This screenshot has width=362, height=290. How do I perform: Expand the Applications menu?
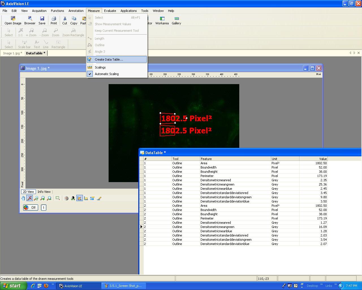pyautogui.click(x=128, y=11)
